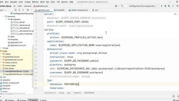The height and width of the screenshot is (101, 179).
Task: Expand the test-classes folder
Action: point(1,68)
